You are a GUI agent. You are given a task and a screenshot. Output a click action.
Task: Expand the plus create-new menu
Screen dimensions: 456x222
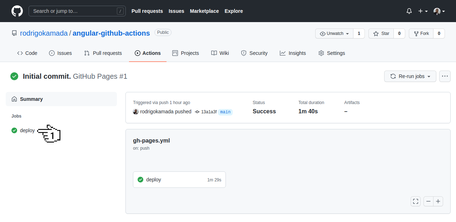point(423,11)
